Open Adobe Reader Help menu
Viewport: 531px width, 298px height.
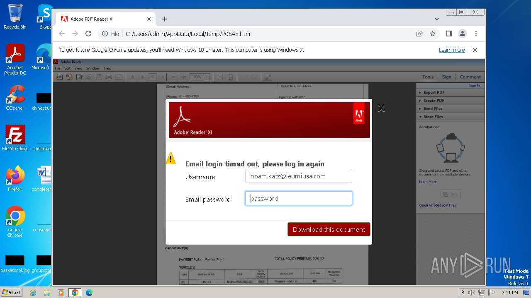click(107, 68)
